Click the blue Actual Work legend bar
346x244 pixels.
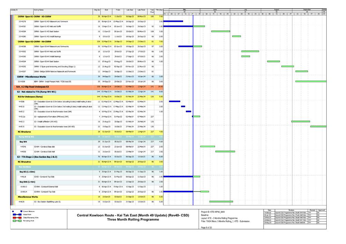(x=16, y=214)
